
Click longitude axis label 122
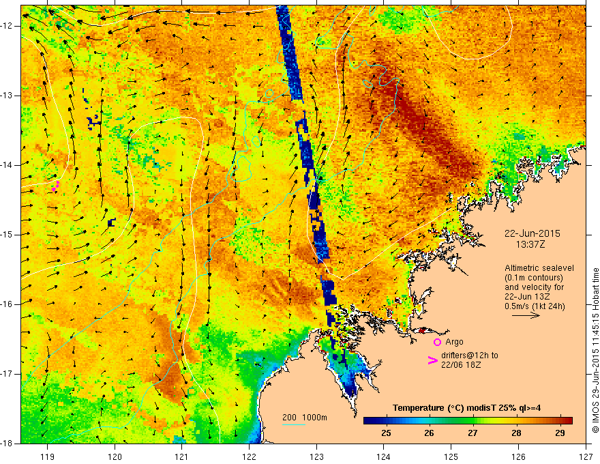249,456
